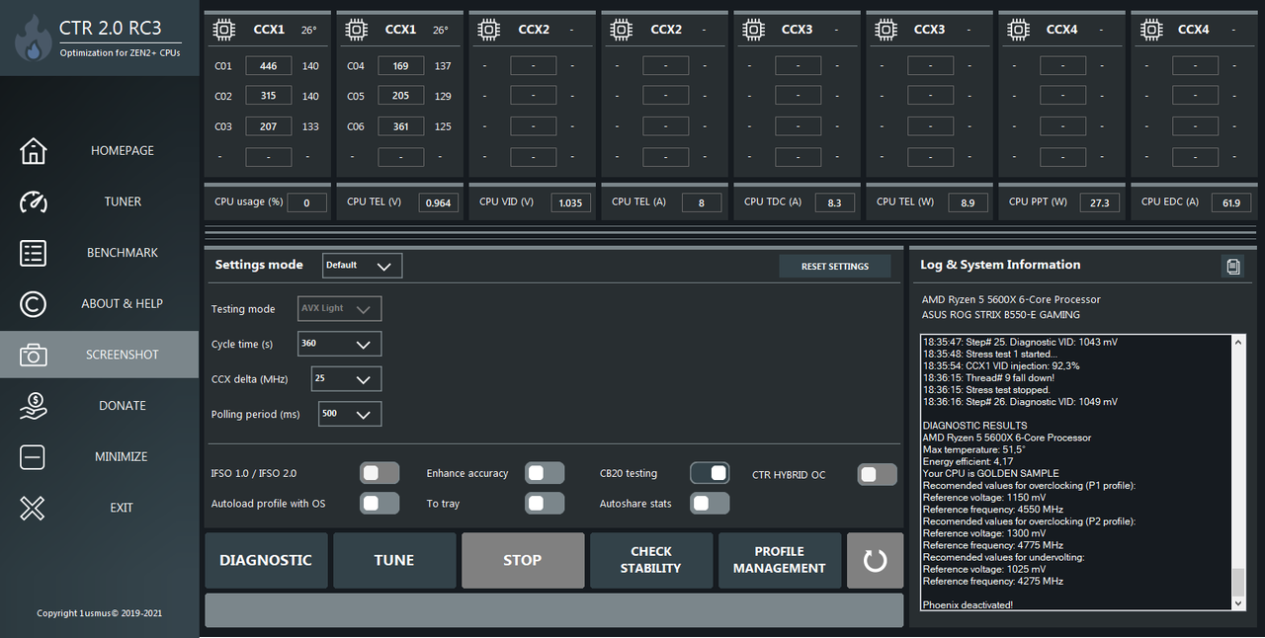The width and height of the screenshot is (1265, 638).
Task: Disable the CB20 testing toggle
Action: click(710, 473)
